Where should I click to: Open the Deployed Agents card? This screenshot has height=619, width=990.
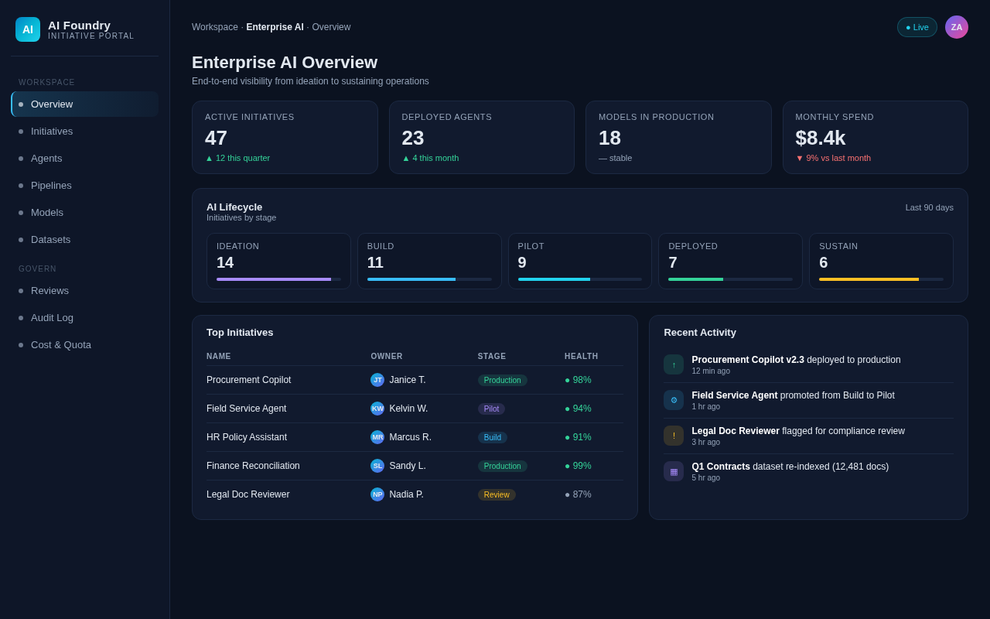(482, 137)
